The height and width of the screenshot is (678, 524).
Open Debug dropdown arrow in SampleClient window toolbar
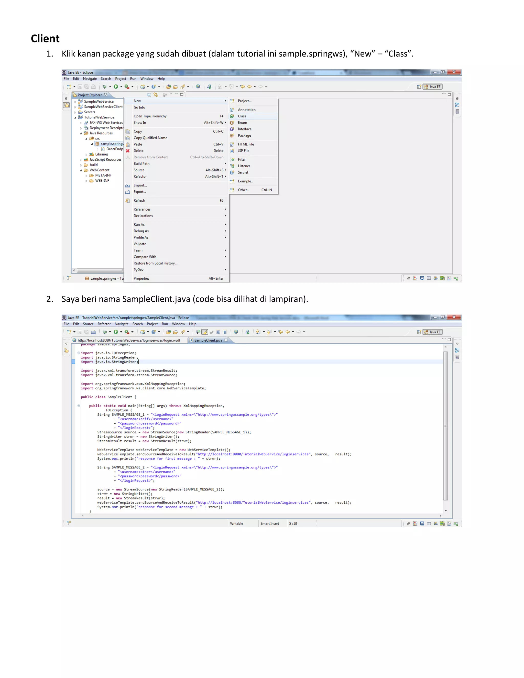coord(110,332)
